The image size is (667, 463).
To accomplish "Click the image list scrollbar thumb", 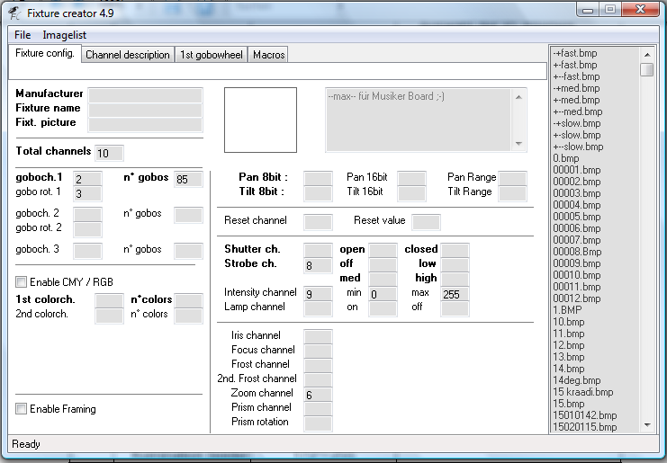I will coord(647,69).
